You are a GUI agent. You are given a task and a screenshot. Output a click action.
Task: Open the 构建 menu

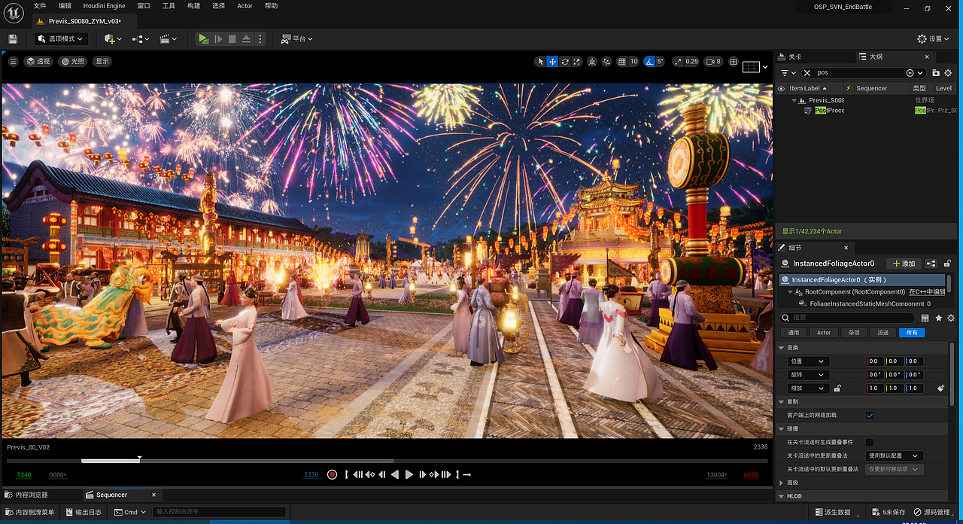coord(193,6)
